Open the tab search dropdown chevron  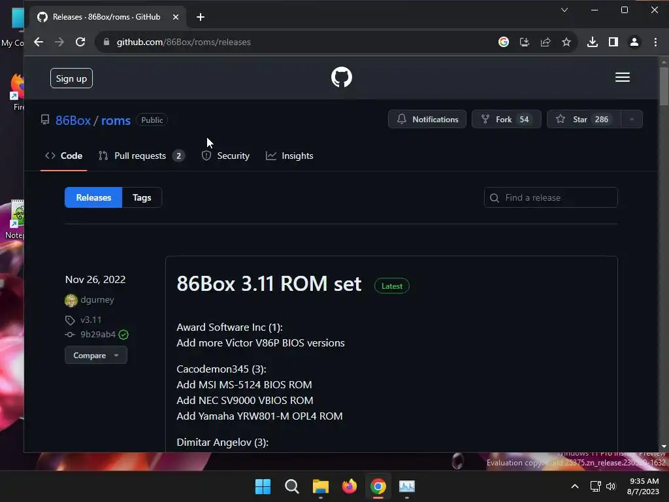(564, 10)
